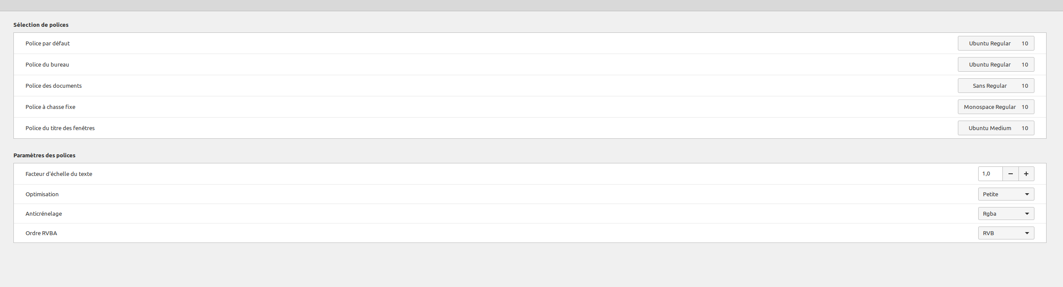
Task: Decrease text scale factor with minus button
Action: (1010, 174)
